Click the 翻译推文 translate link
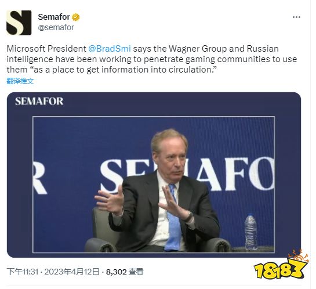The height and width of the screenshot is (289, 316). coord(20,81)
